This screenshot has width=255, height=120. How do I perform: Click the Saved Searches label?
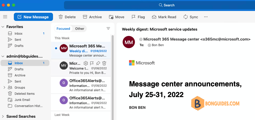pos(21,116)
